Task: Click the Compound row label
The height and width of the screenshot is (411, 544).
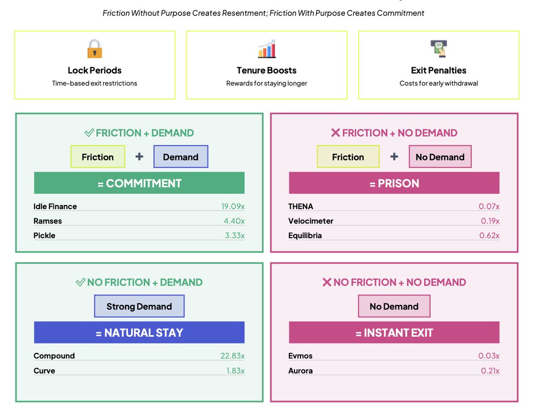Action: (54, 356)
